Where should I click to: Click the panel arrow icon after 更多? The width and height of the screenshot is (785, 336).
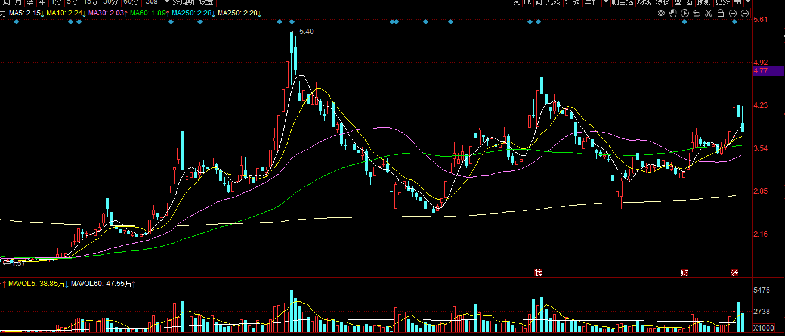[738, 2]
